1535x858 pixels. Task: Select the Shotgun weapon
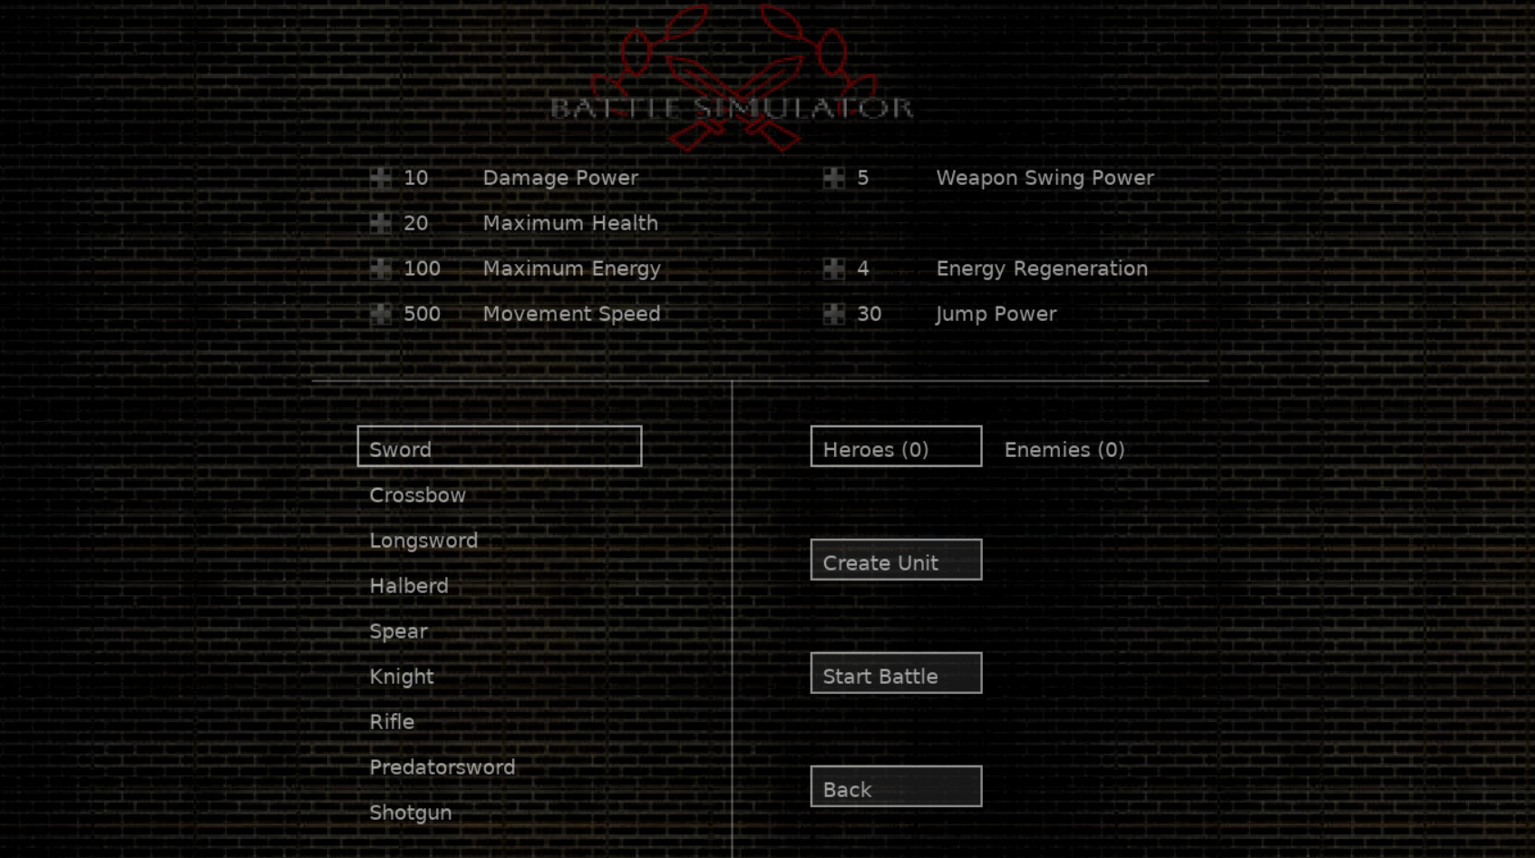[x=410, y=813]
